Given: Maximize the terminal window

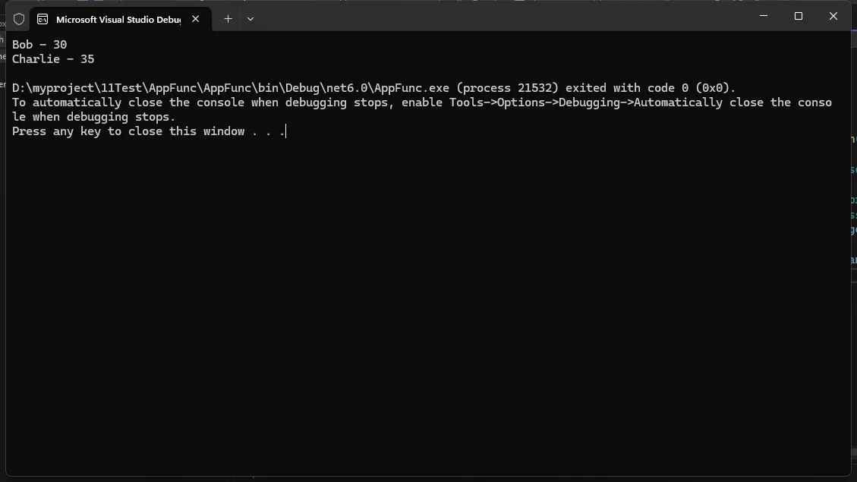Looking at the screenshot, I should tap(798, 16).
